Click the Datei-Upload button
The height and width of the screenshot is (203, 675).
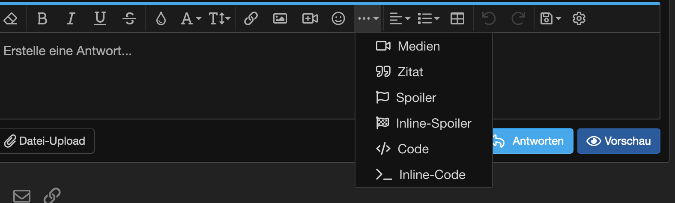tap(46, 141)
